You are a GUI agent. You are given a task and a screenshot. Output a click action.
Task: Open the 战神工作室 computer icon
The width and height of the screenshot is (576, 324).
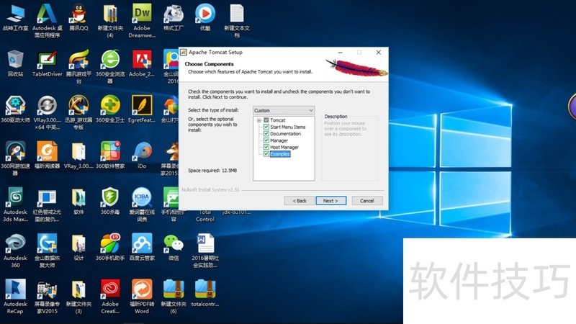click(x=15, y=14)
